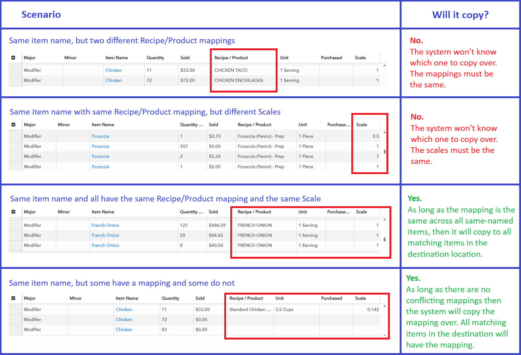Open French Onion link with $40.00 sold

pyautogui.click(x=105, y=245)
